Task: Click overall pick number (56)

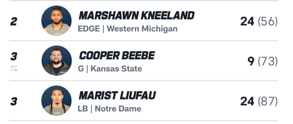Action: tap(268, 22)
